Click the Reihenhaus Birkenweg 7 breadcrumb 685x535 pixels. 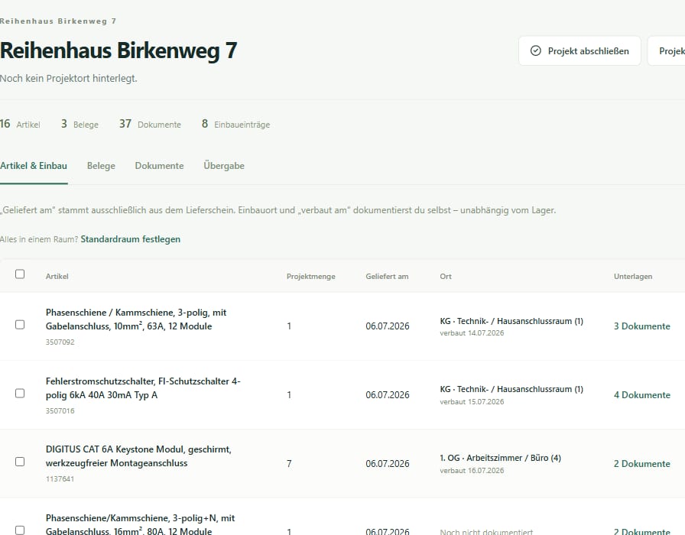(x=58, y=21)
